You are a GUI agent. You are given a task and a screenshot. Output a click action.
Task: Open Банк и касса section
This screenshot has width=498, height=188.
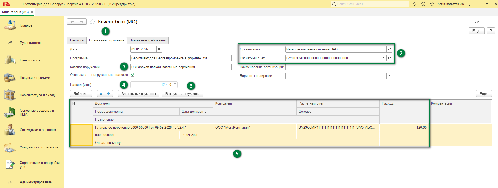(32, 60)
